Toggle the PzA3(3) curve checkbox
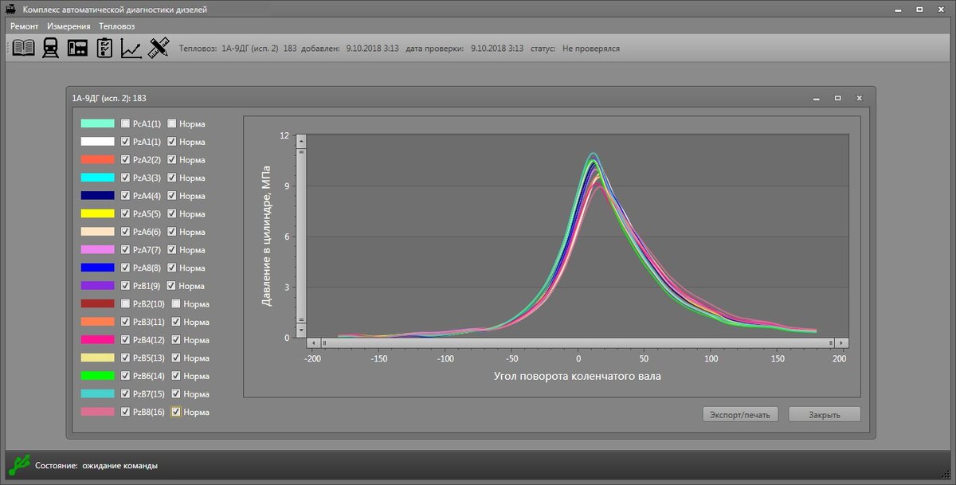Viewport: 956px width, 485px height. coord(125,178)
